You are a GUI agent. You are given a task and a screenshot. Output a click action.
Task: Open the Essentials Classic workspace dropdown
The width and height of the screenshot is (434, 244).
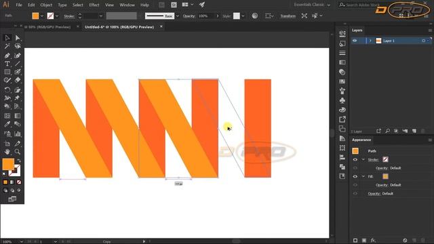pos(312,5)
